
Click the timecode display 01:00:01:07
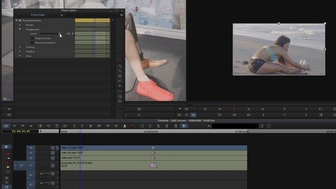click(x=21, y=131)
